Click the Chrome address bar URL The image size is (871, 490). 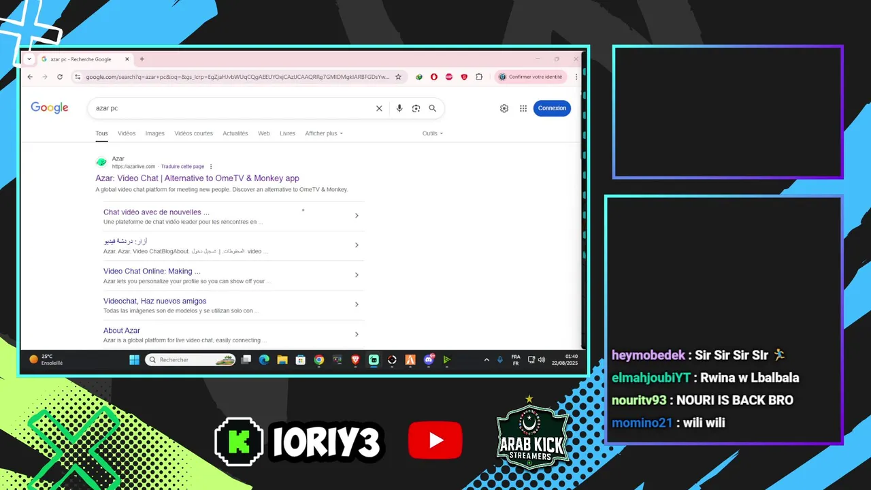pyautogui.click(x=237, y=77)
